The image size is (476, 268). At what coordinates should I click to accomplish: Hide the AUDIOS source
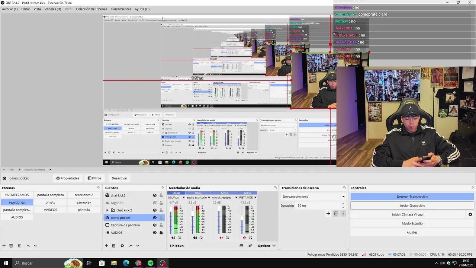tap(155, 233)
